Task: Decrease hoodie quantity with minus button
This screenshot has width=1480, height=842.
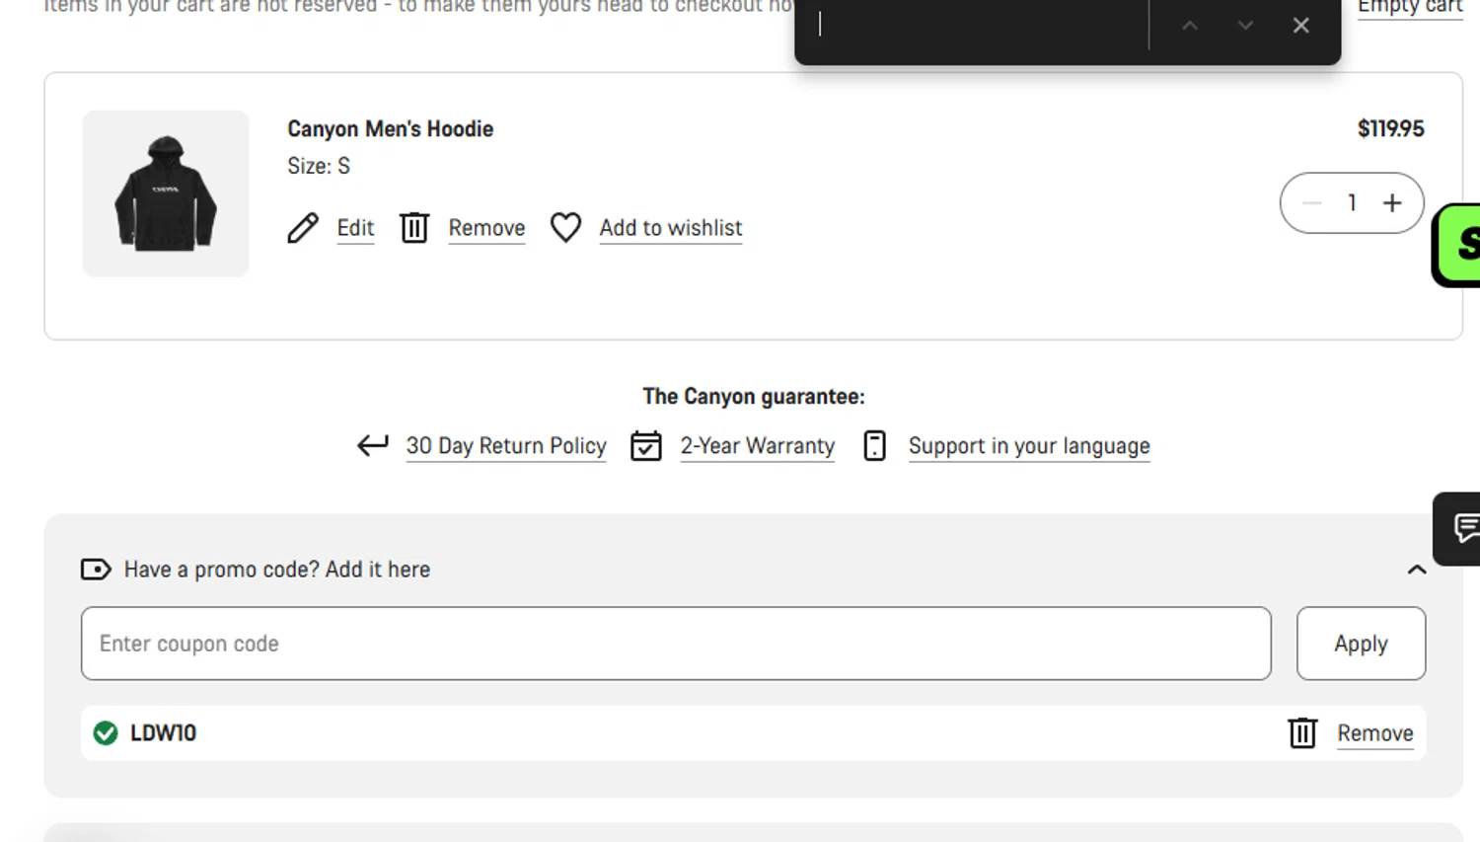Action: (1311, 203)
